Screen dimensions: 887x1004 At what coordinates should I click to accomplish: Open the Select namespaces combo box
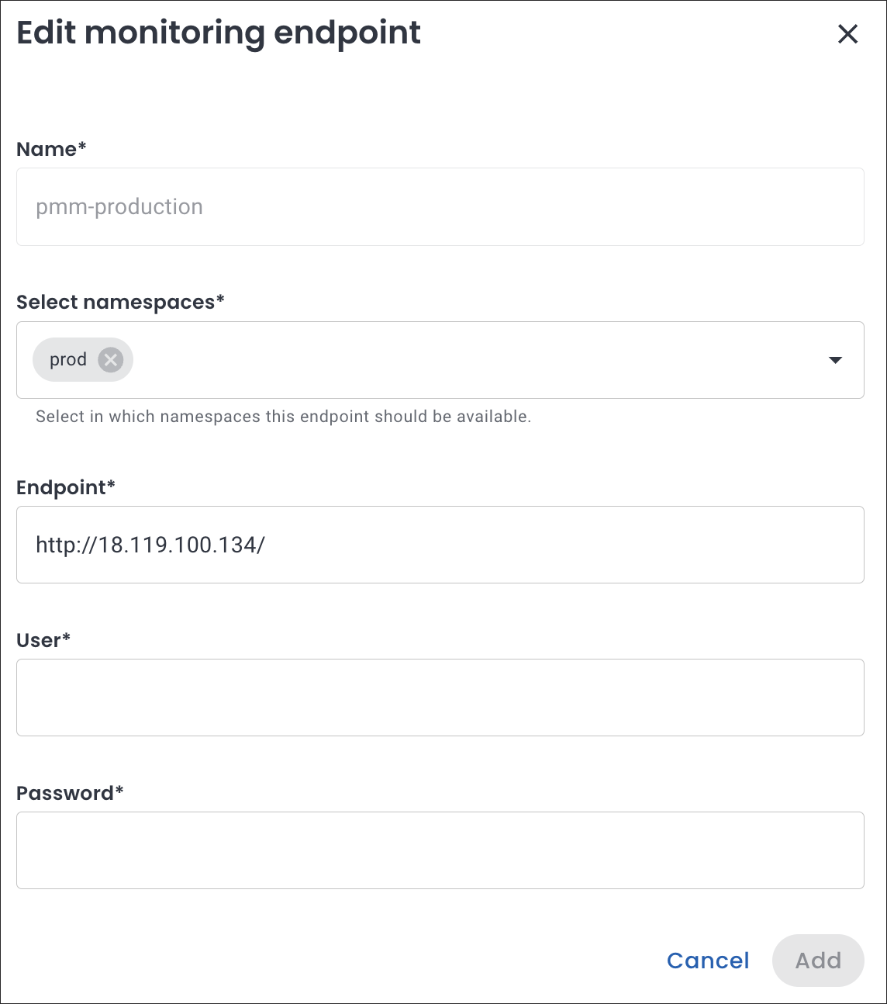point(465,360)
